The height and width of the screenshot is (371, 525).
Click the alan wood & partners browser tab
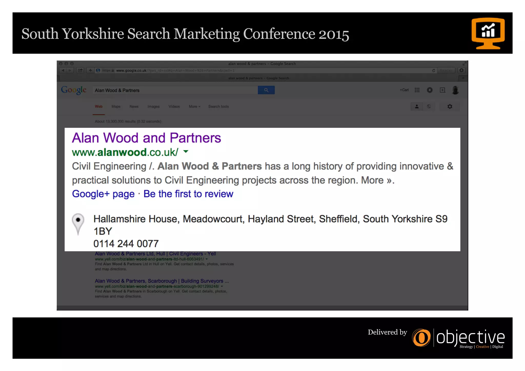[x=258, y=78]
